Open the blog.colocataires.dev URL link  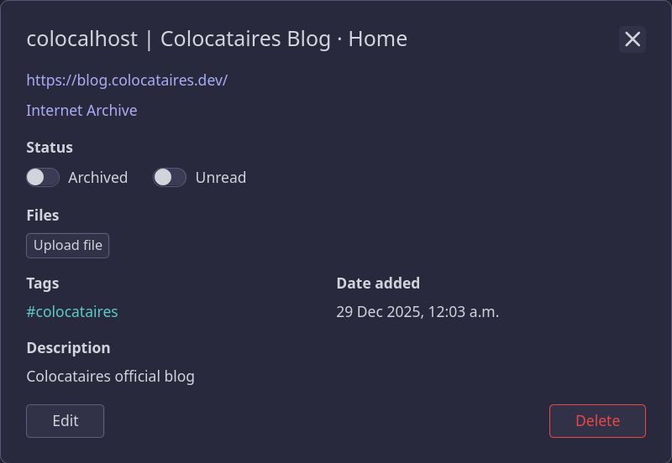127,81
